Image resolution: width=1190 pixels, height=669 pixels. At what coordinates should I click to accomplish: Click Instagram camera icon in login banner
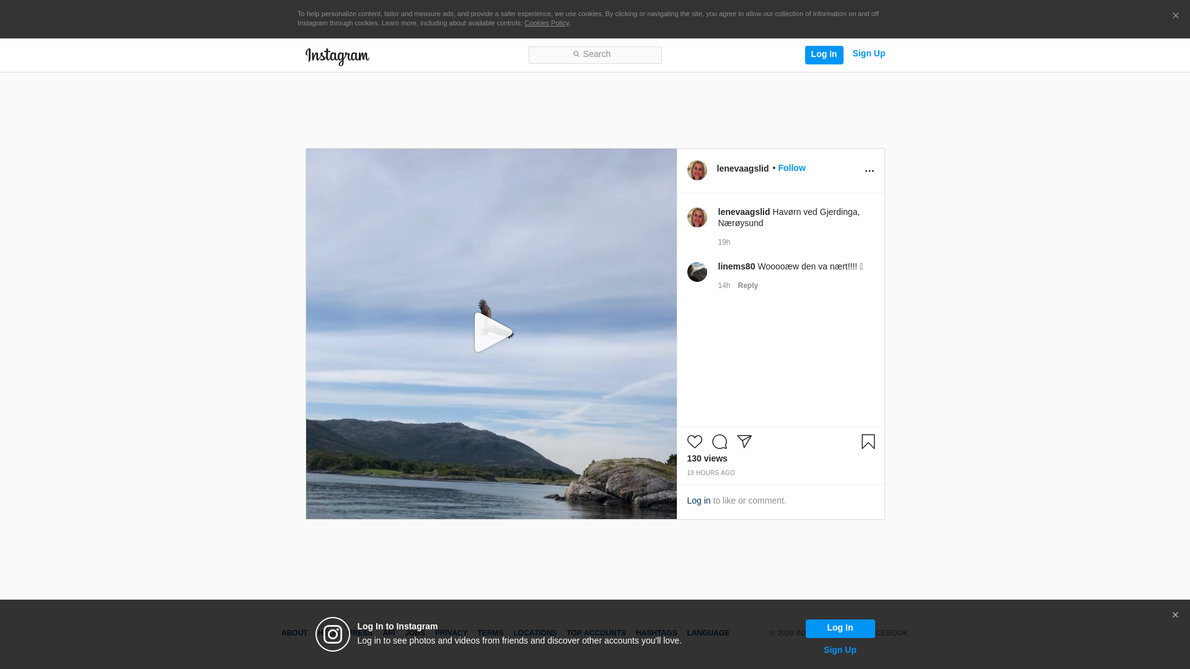tap(333, 634)
